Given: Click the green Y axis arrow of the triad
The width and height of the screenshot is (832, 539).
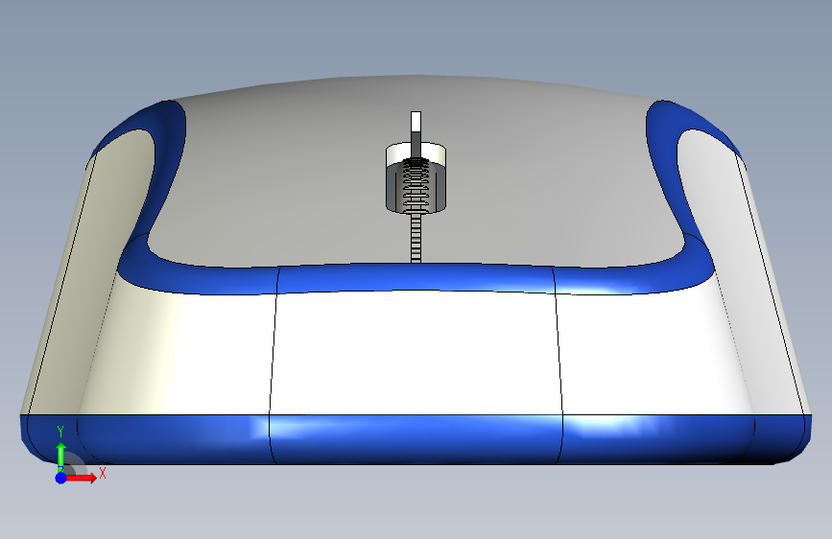Looking at the screenshot, I should [60, 457].
